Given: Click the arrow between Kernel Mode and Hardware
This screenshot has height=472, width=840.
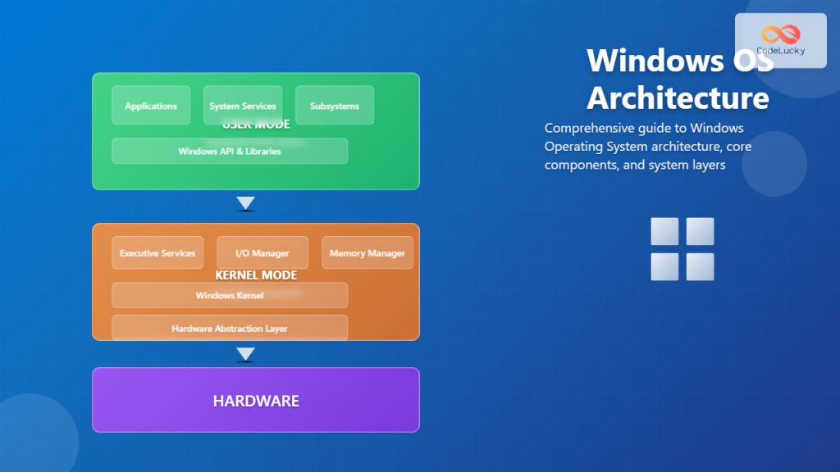Looking at the screenshot, I should pyautogui.click(x=244, y=354).
